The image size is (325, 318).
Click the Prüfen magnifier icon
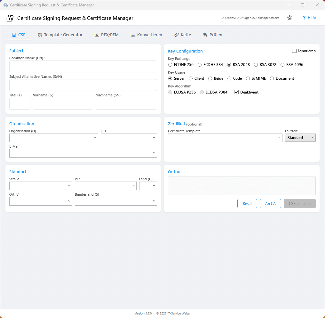[x=205, y=35]
